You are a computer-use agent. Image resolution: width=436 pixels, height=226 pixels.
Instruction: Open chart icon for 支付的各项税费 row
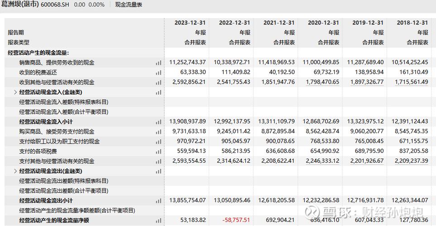coord(158,151)
